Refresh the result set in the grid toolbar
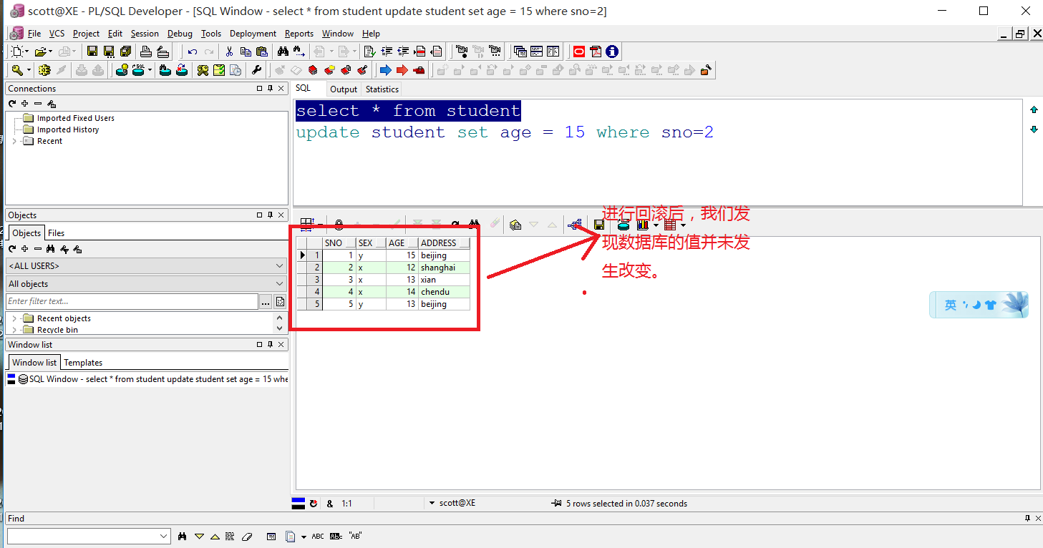This screenshot has height=548, width=1043. [x=455, y=224]
